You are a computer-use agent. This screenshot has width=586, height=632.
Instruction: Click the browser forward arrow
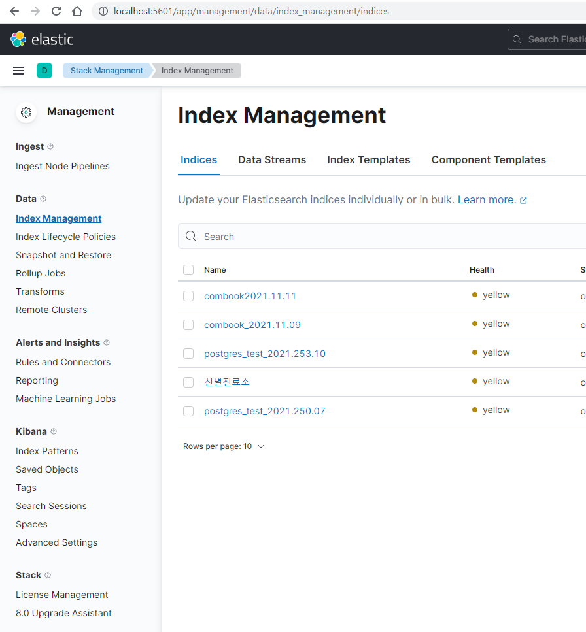click(x=35, y=11)
